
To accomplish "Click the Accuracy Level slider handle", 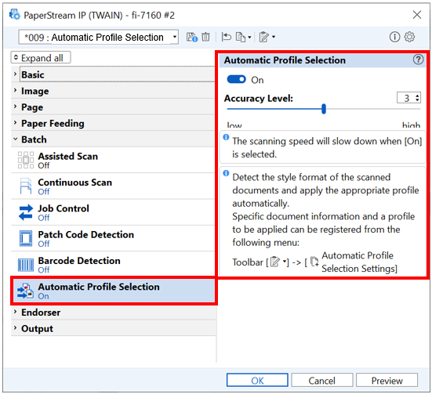I will click(x=324, y=109).
